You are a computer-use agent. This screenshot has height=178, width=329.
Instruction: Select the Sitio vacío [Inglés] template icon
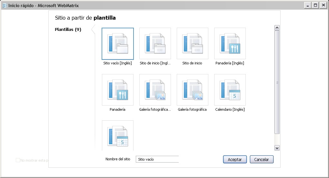click(118, 43)
